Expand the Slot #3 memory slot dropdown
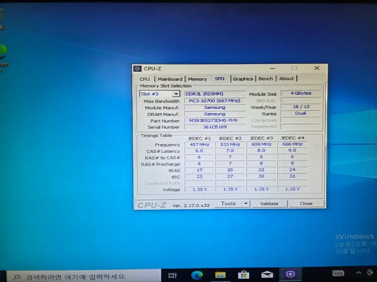The height and width of the screenshot is (282, 377). (176, 94)
